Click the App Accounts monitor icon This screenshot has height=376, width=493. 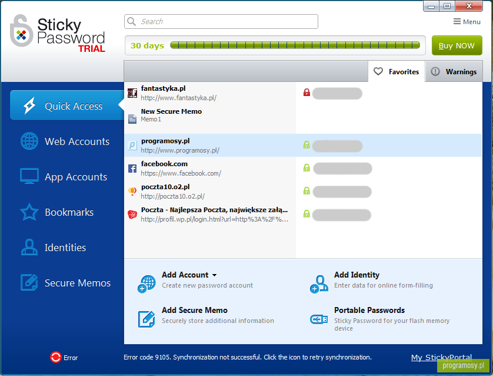(29, 176)
